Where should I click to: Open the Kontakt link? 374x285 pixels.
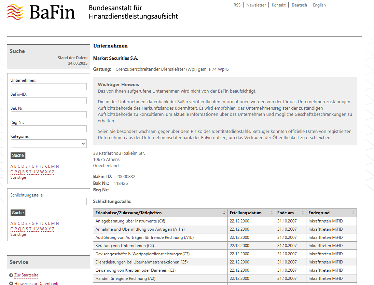tap(279, 5)
